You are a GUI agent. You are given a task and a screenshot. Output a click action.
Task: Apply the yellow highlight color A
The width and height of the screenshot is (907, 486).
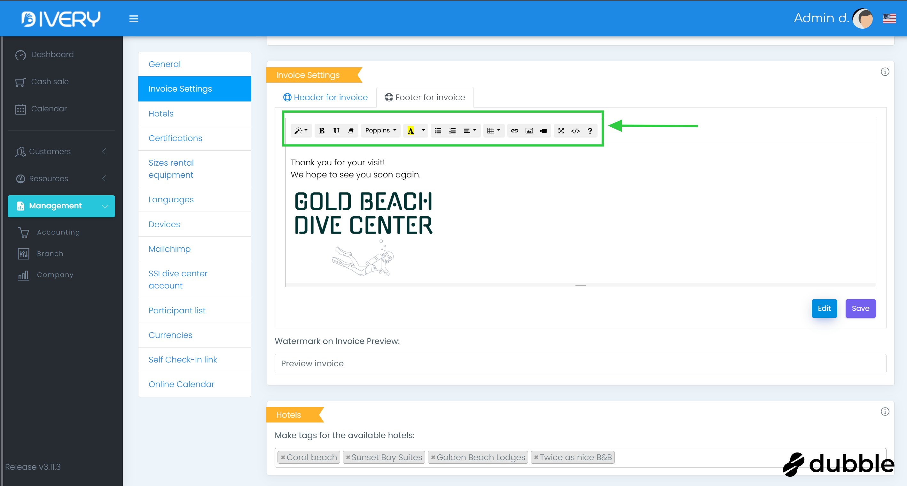[x=410, y=131]
